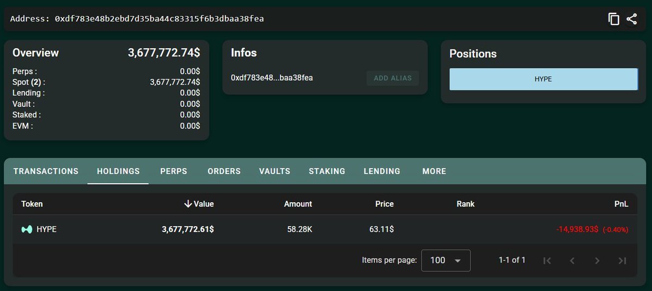Click the 1-1 of 1 page indicator
652x291 pixels.
point(512,260)
